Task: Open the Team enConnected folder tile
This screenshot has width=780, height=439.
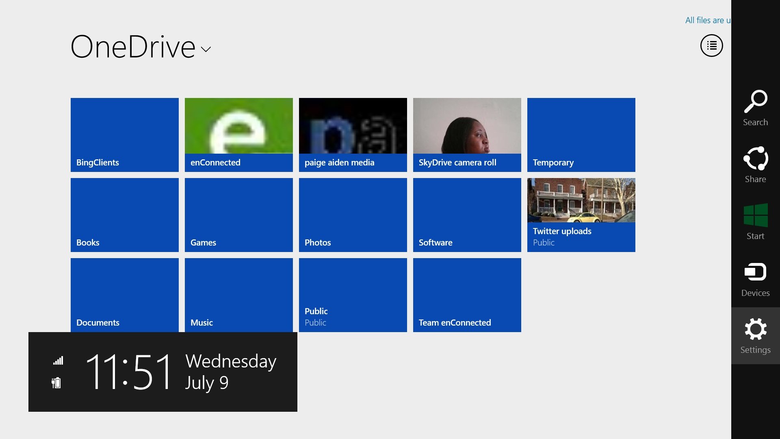Action: click(x=467, y=295)
